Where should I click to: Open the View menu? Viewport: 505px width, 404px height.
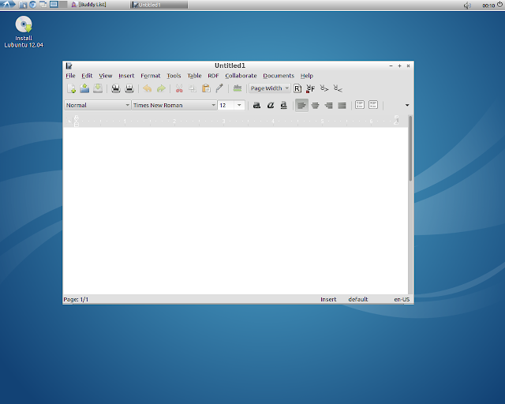(x=105, y=76)
